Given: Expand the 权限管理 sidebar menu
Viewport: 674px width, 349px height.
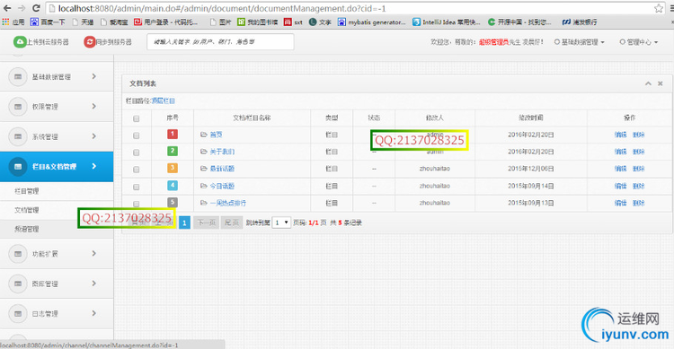Looking at the screenshot, I should (x=94, y=106).
